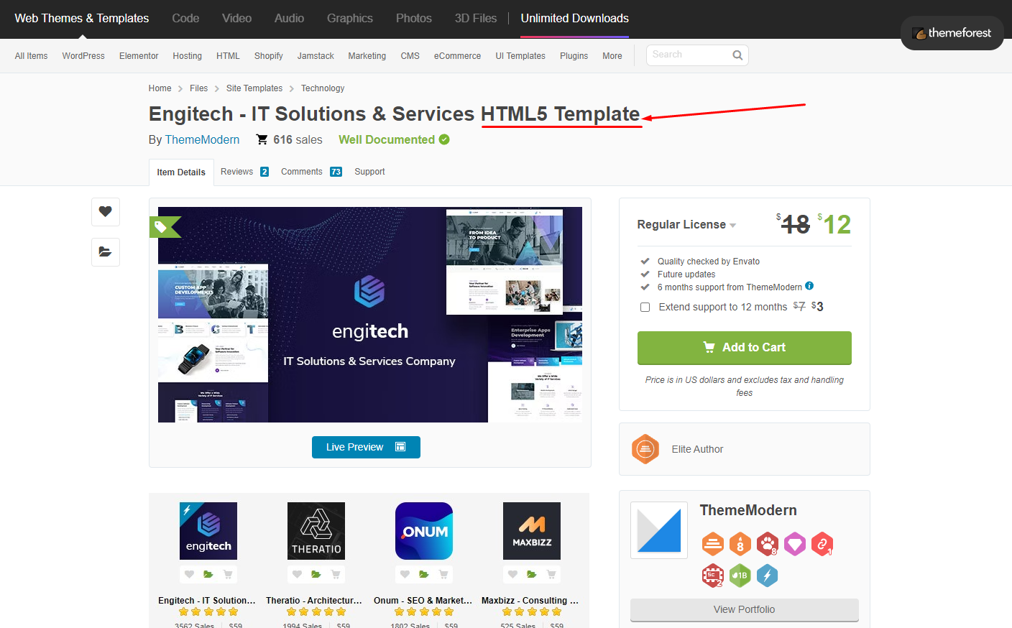Click the green Well Documented checkmark icon

pyautogui.click(x=444, y=139)
